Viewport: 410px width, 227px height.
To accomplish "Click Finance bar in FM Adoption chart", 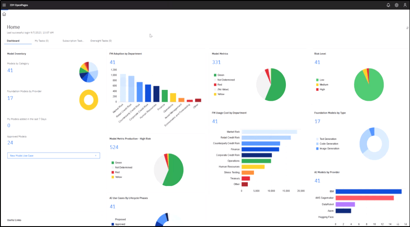I will (x=165, y=96).
